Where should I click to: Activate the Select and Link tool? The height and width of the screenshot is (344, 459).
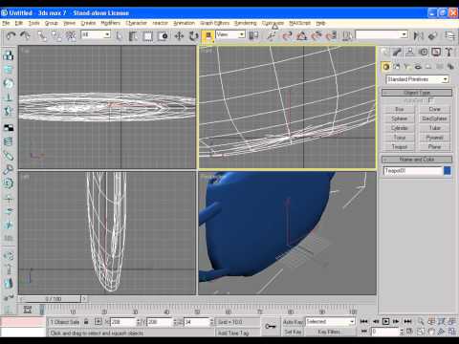(x=42, y=35)
